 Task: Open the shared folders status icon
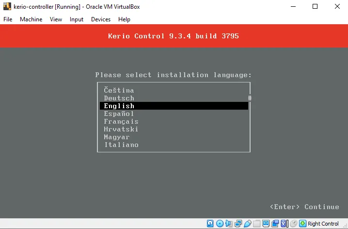pos(256,224)
